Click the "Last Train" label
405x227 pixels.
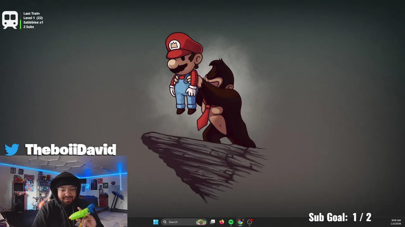31,14
